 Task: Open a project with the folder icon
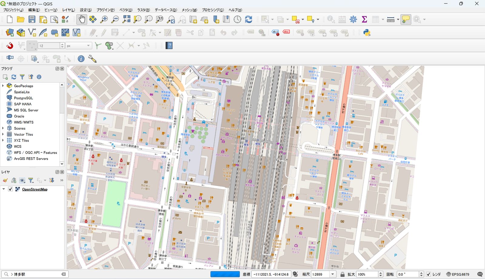point(21,19)
